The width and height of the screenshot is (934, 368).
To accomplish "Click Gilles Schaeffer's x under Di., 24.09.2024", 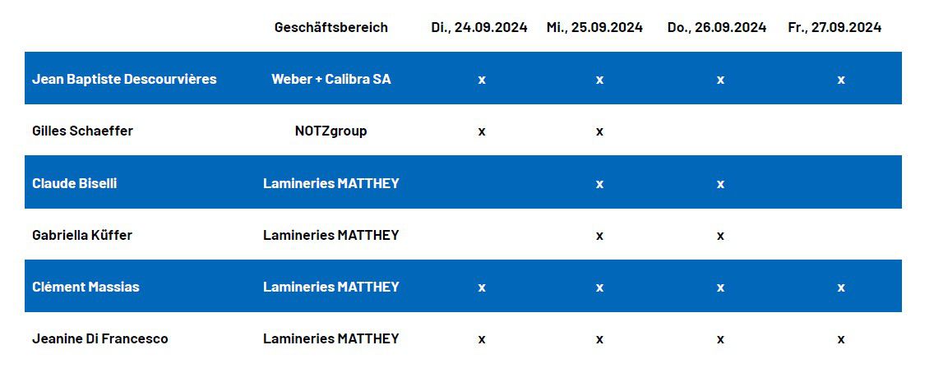I will pyautogui.click(x=482, y=131).
